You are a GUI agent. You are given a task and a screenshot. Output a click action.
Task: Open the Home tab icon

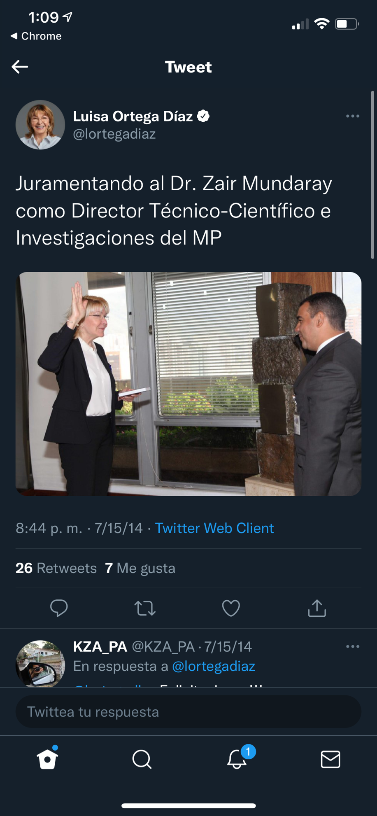point(47,759)
